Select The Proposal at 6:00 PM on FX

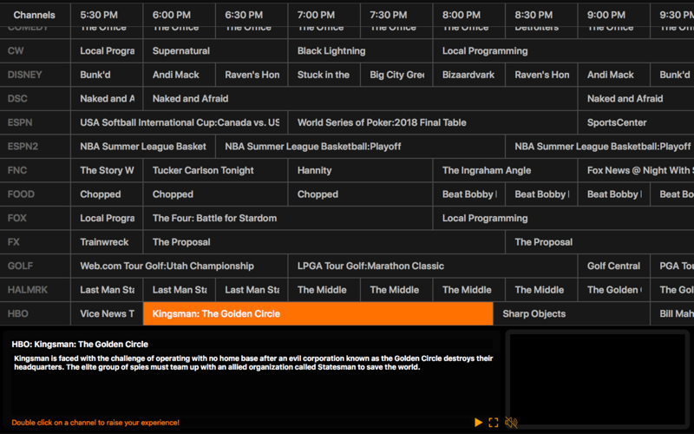tap(324, 242)
